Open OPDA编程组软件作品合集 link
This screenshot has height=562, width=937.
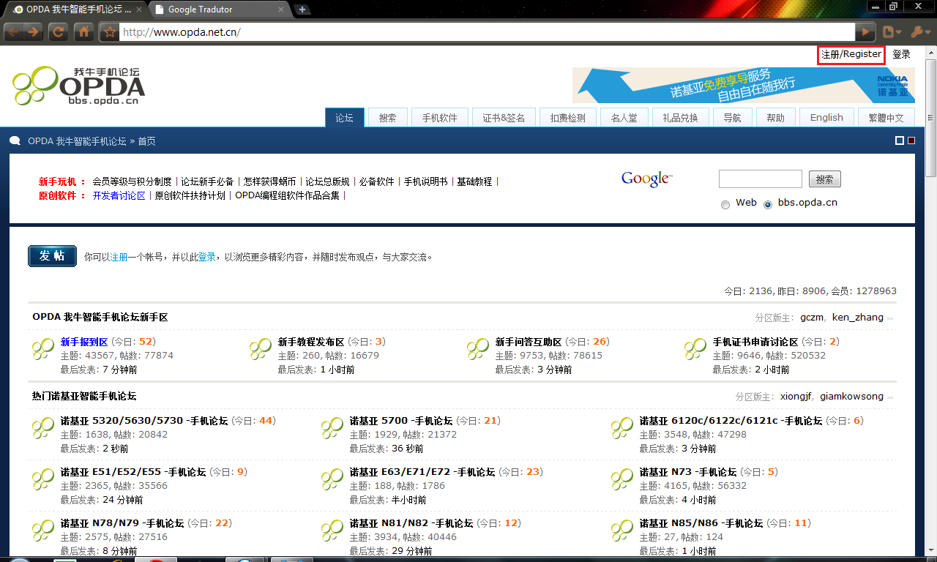click(x=287, y=195)
